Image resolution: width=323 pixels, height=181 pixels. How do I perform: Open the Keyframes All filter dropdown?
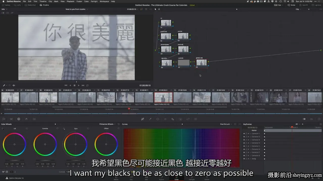[298, 124]
